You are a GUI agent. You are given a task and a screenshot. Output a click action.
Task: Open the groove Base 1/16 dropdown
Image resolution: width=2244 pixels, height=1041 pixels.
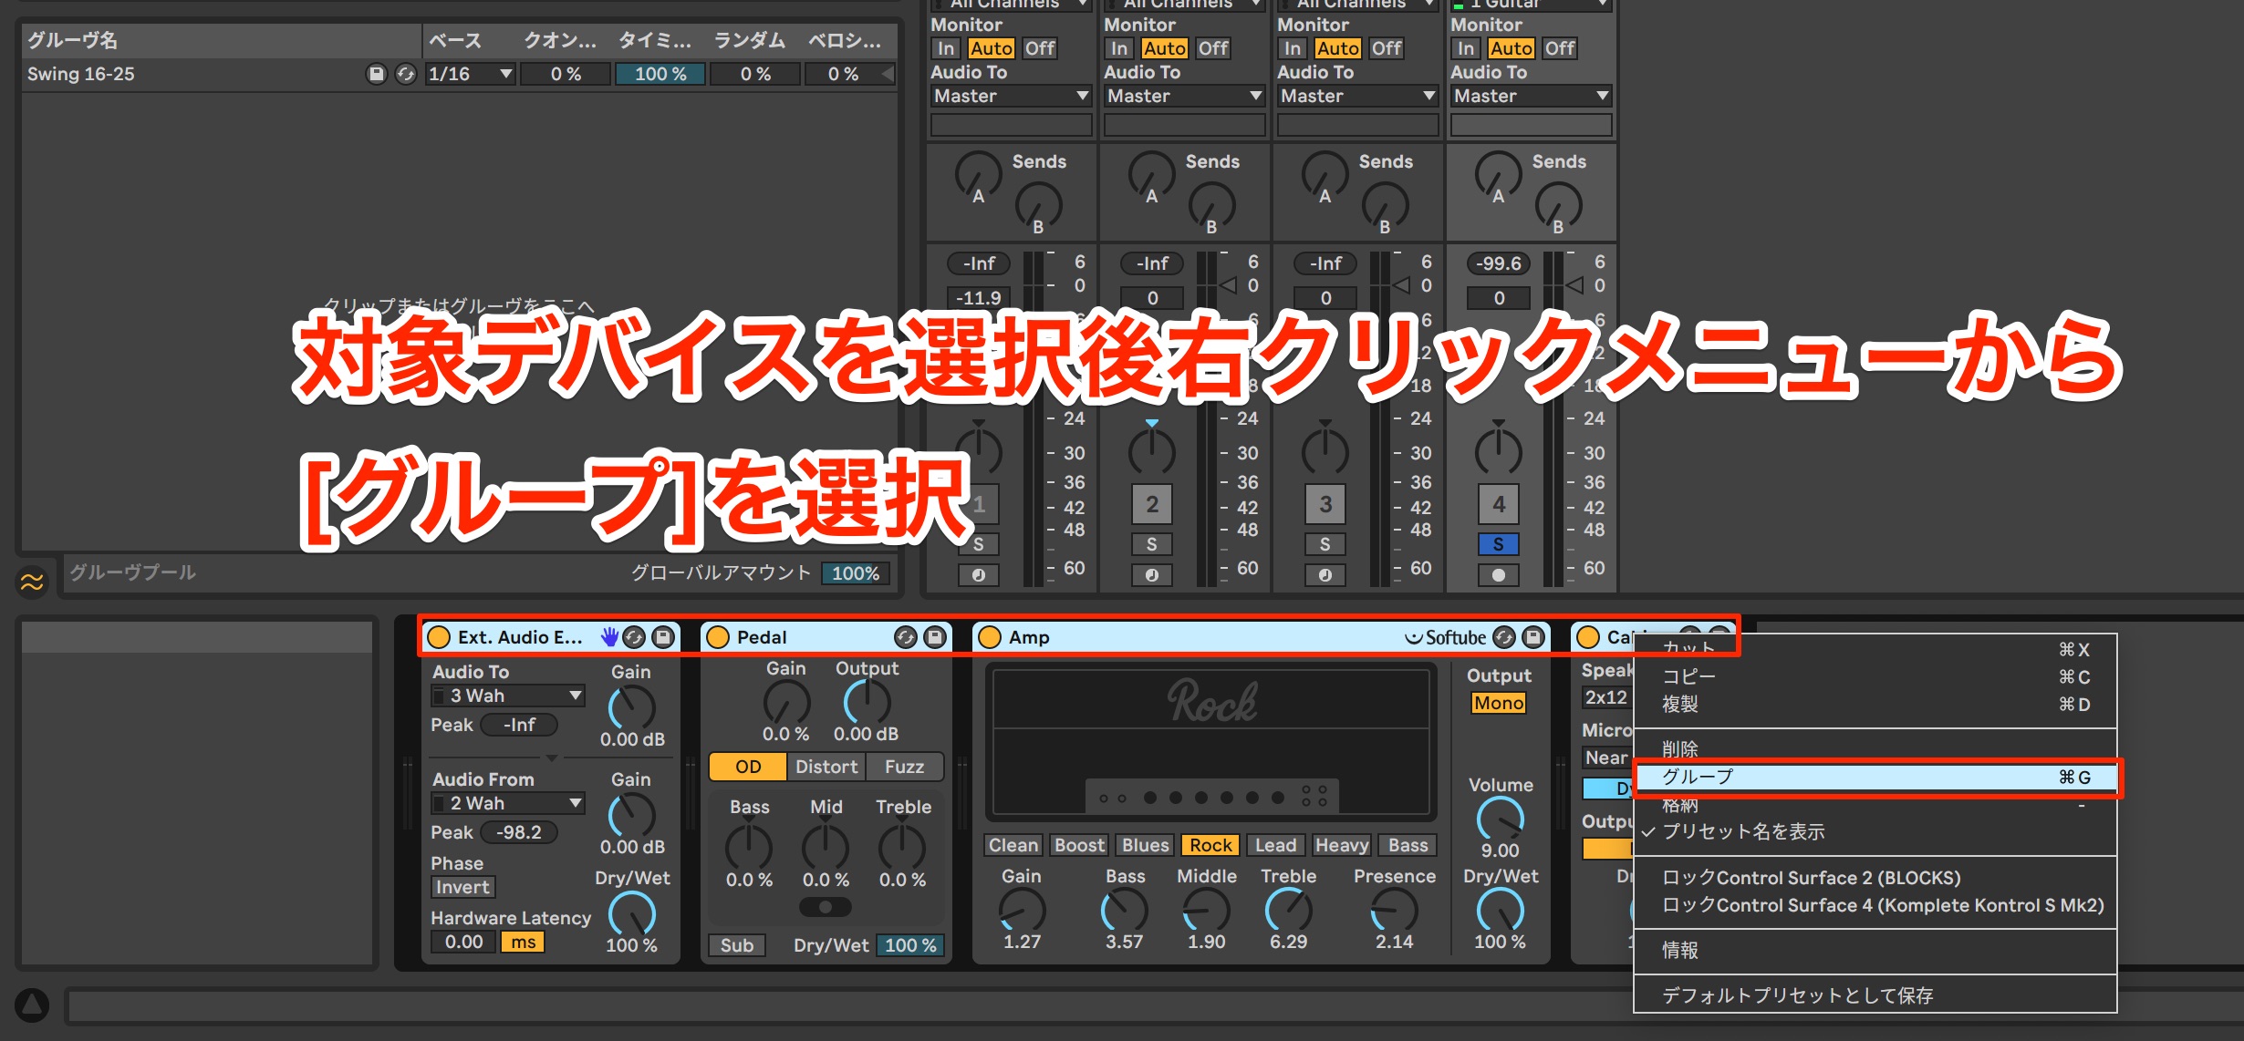click(x=471, y=74)
